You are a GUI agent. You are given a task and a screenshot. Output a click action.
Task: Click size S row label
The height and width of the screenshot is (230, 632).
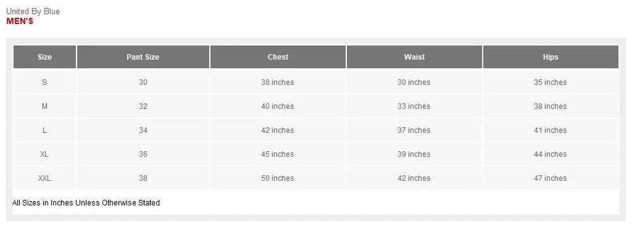45,83
